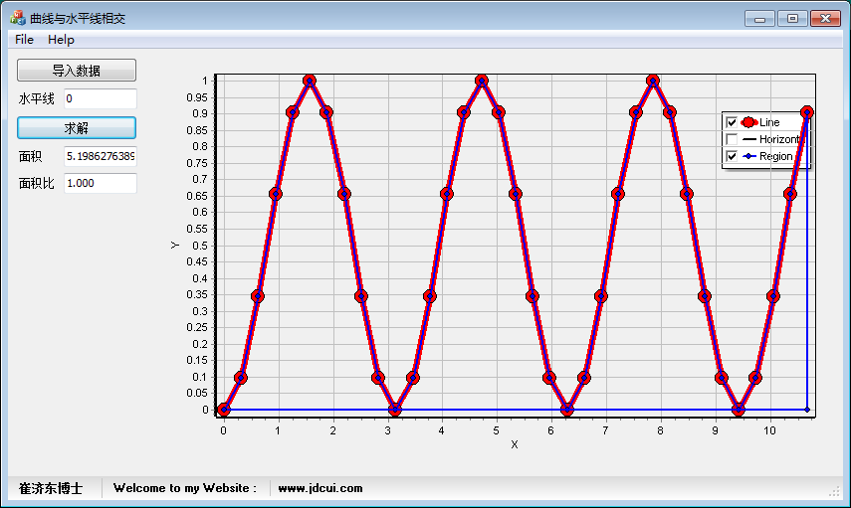The image size is (851, 508).
Task: Click the blue Region marker symbol in legend
Action: click(748, 156)
